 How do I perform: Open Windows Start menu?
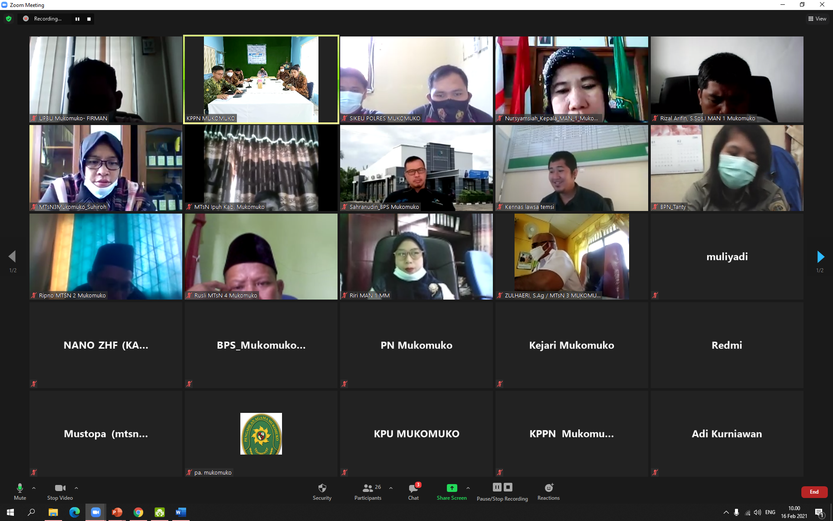(x=10, y=512)
